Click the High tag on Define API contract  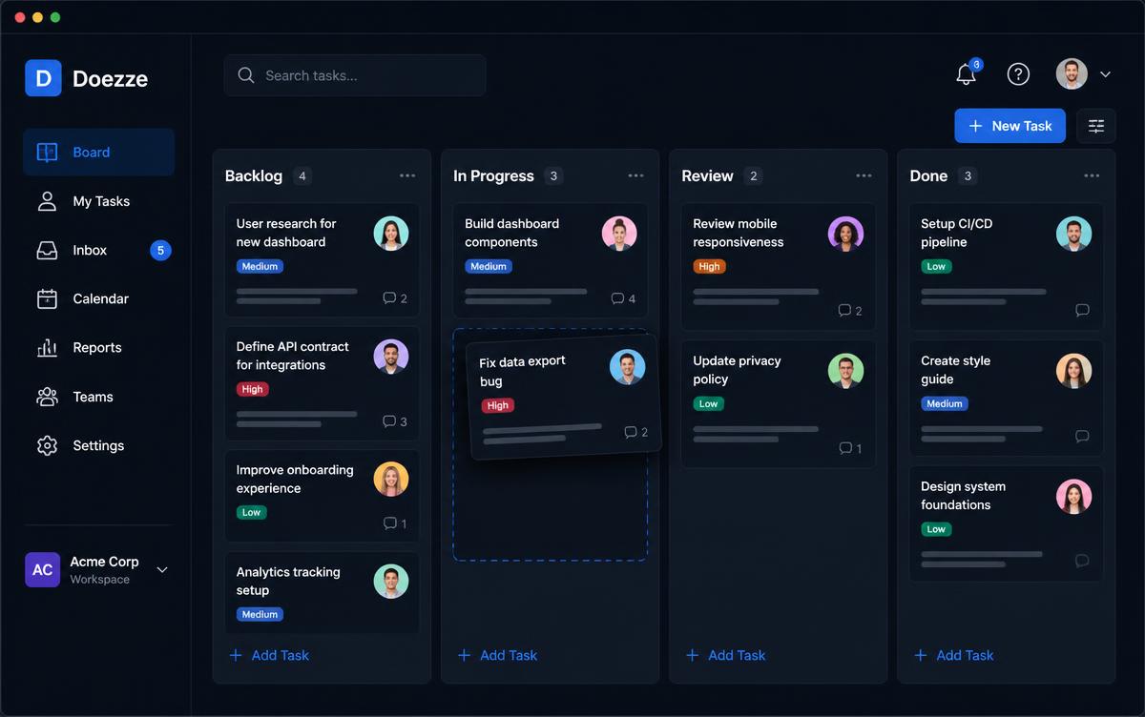click(x=253, y=389)
